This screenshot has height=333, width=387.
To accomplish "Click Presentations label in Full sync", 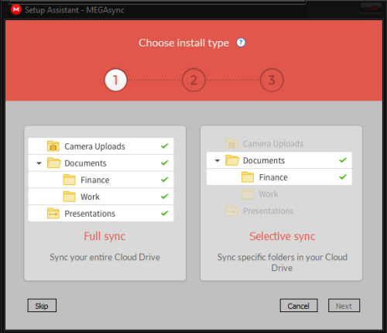I will [x=90, y=214].
